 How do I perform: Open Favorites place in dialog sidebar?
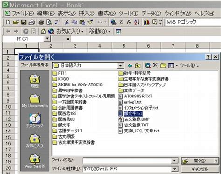[35, 141]
